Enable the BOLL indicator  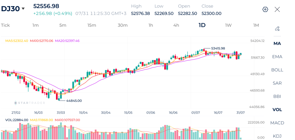[x=277, y=70]
